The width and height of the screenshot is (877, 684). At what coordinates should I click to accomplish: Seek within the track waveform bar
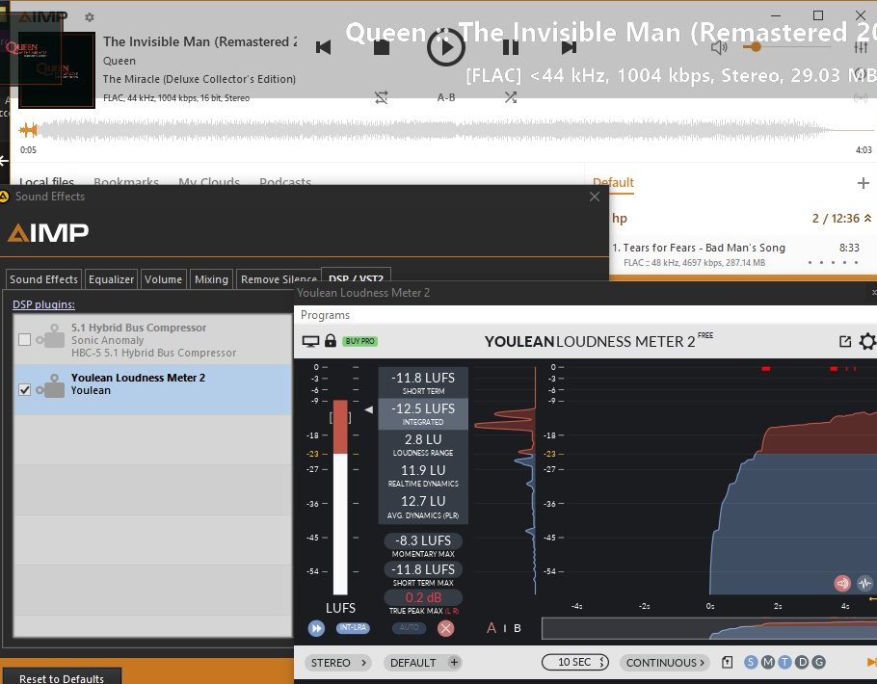[x=446, y=130]
